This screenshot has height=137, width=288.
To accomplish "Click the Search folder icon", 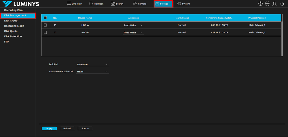I will pyautogui.click(x=113, y=4).
